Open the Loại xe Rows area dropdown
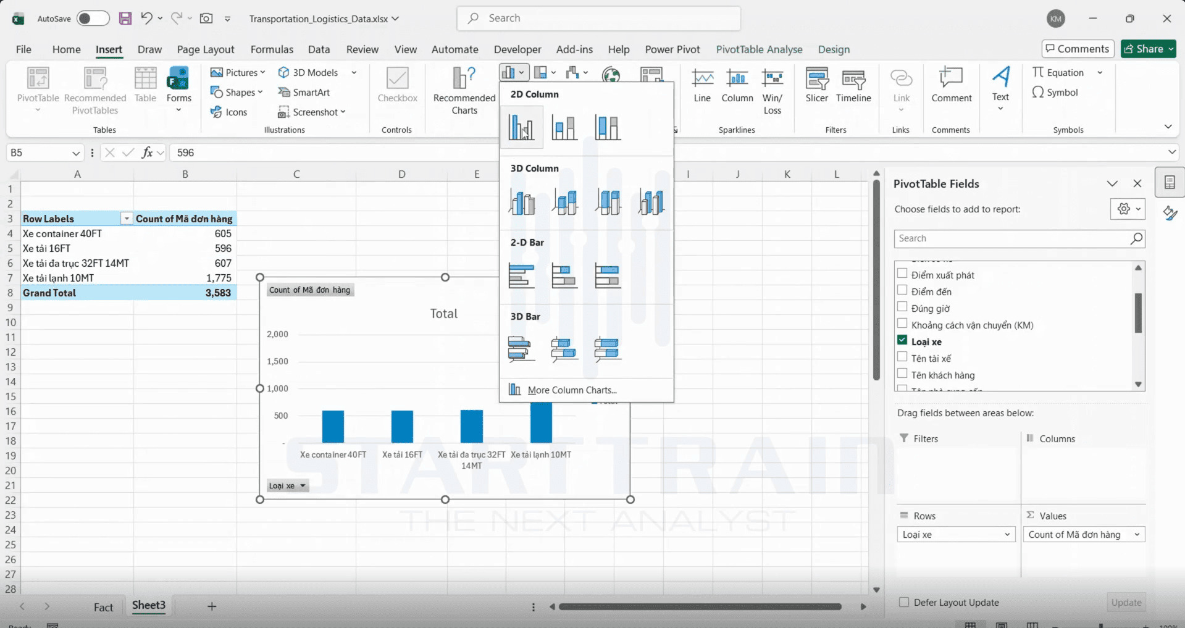The height and width of the screenshot is (628, 1185). coord(1007,535)
